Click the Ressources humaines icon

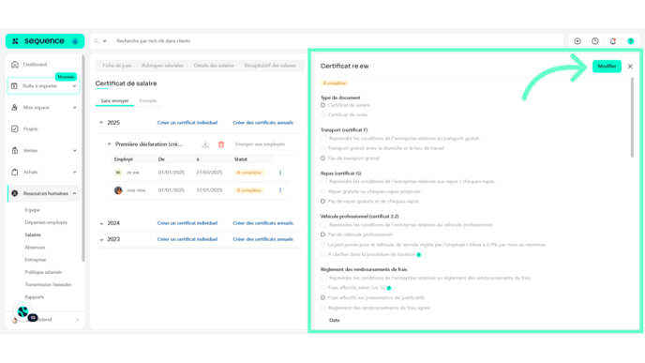15,193
